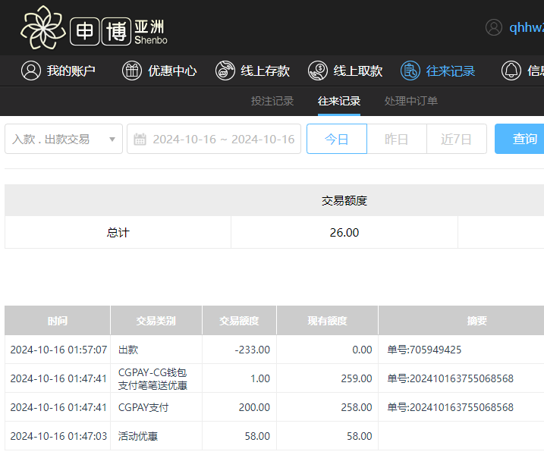Open the 往来记录 sub-tab
Screen dimensions: 544x455
pos(339,101)
